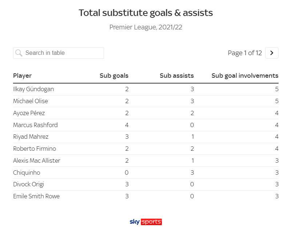Click Divock Origi's table entry
Screen dimensions: 296x231
28,184
